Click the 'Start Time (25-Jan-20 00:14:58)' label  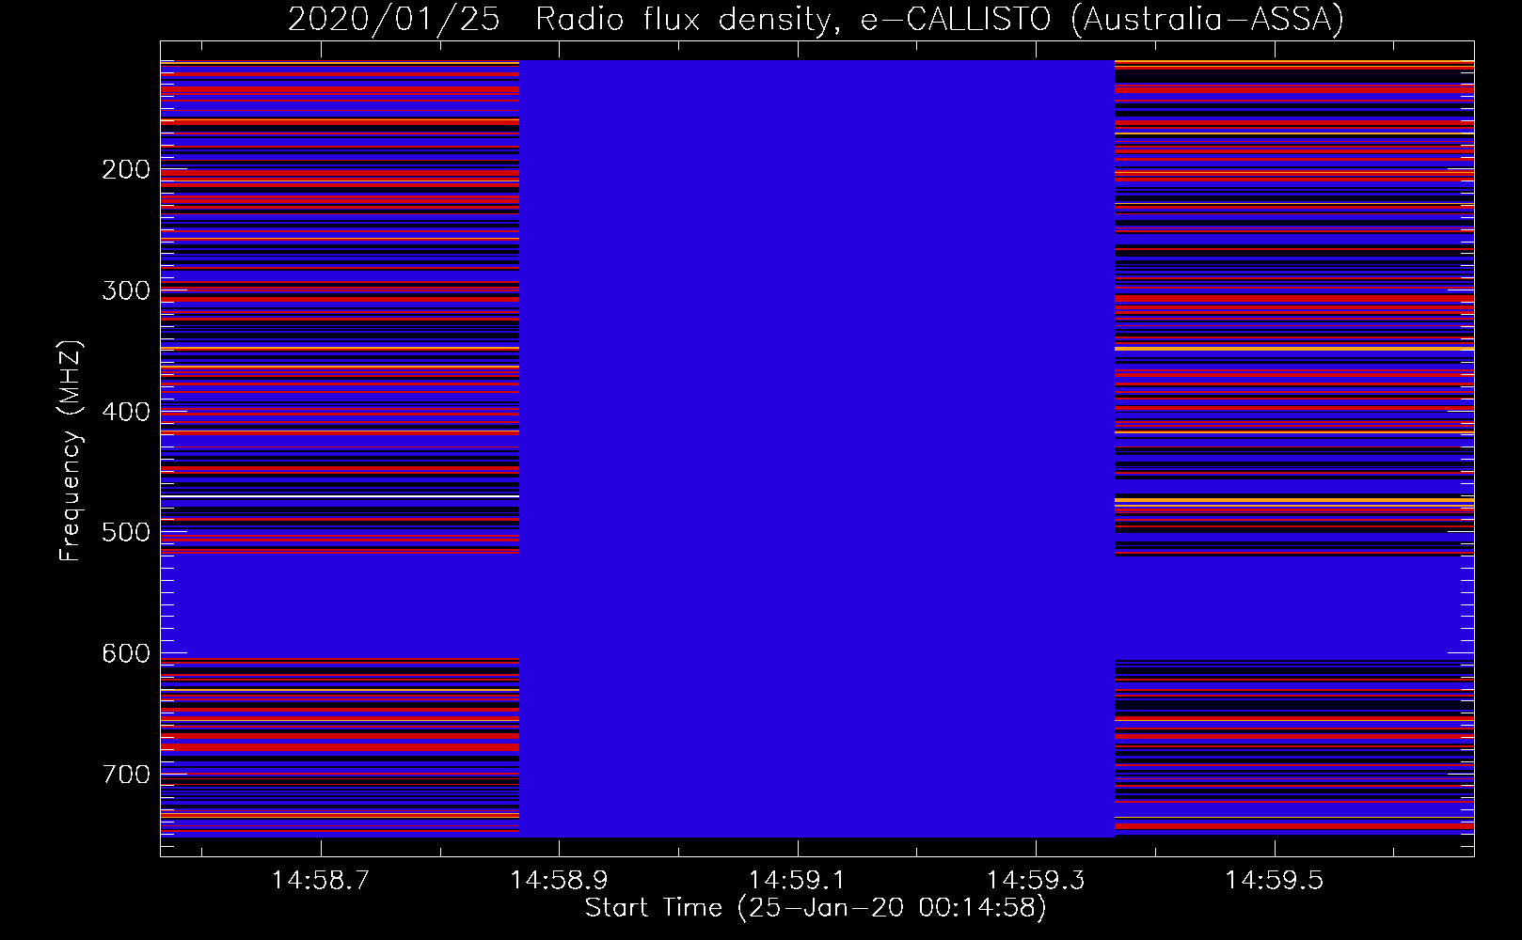tap(816, 908)
